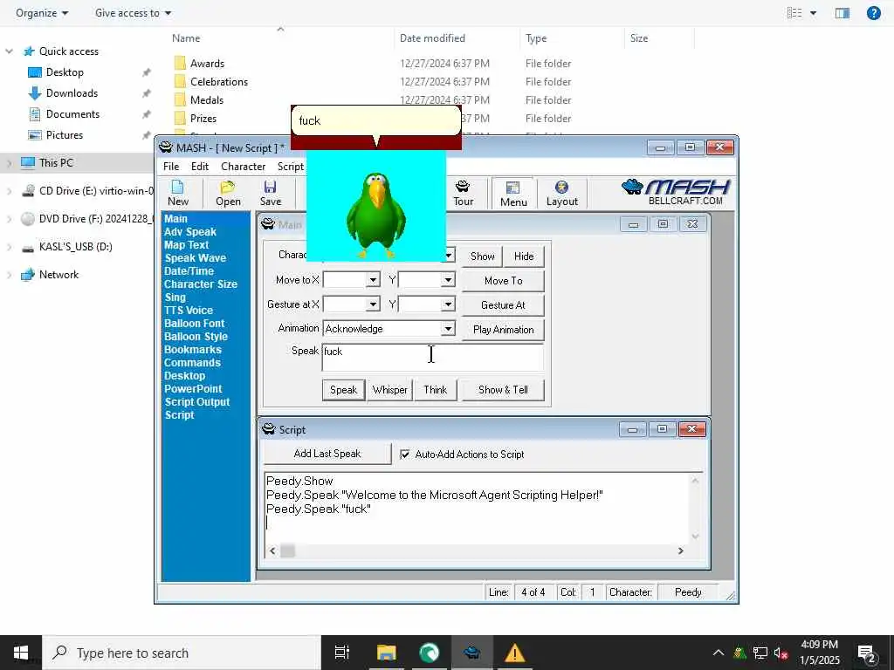Open Explorer help question mark icon
The width and height of the screenshot is (894, 670).
click(x=873, y=12)
